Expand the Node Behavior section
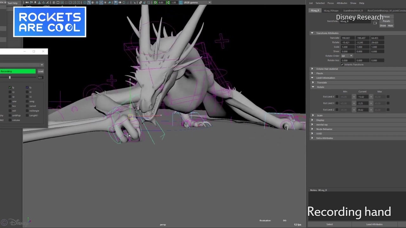This screenshot has width=406, height=228. click(x=312, y=129)
